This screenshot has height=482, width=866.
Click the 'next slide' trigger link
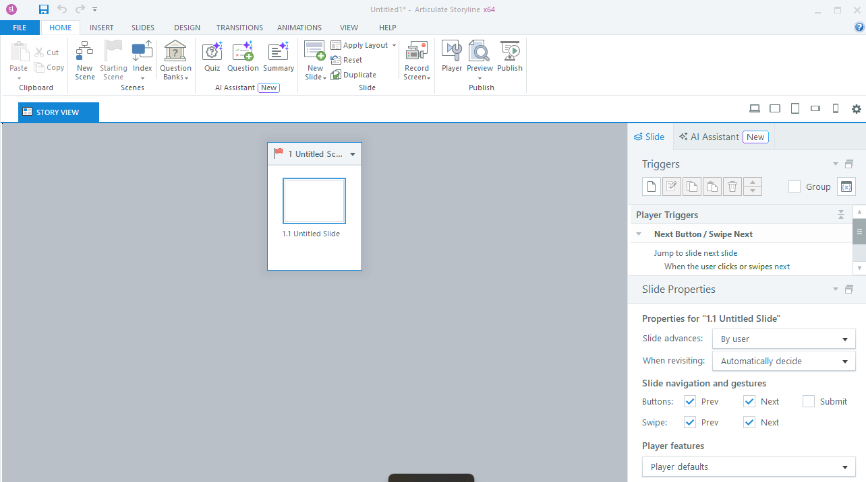click(720, 253)
